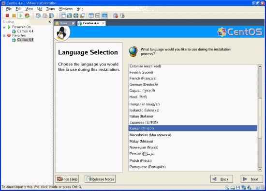Open the Help menu
Viewport: 266px width, 191px height.
click(80, 9)
